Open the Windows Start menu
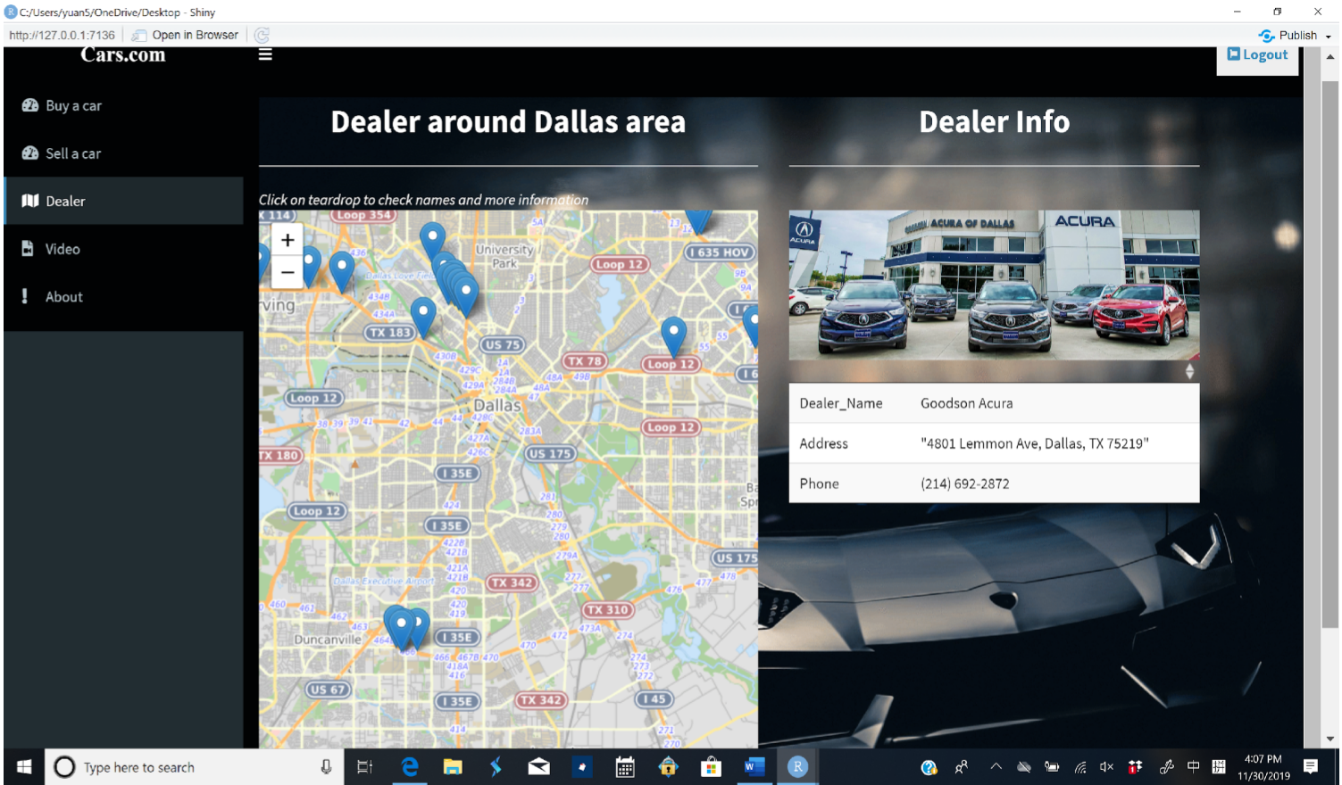1342x785 pixels. 24,767
